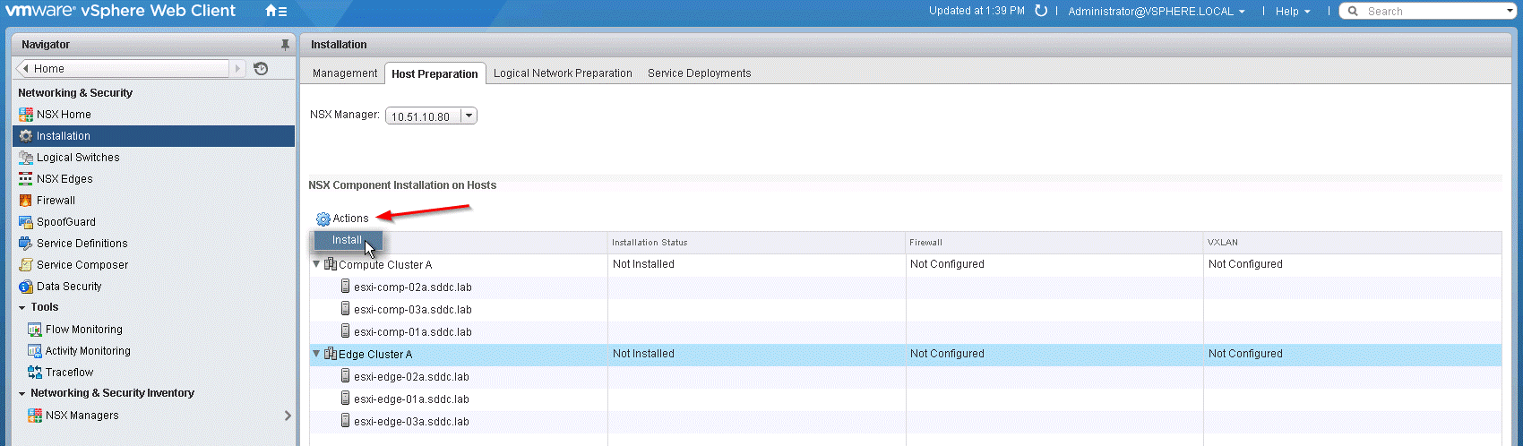
Task: Pin the Navigator panel
Action: coord(285,45)
